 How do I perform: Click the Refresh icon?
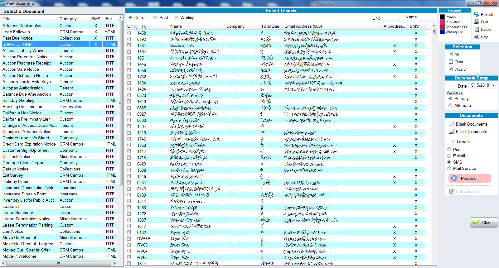pos(477,14)
